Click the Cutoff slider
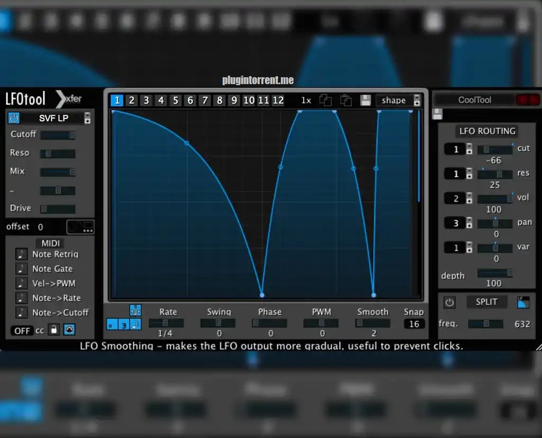Image resolution: width=542 pixels, height=438 pixels. (58, 135)
